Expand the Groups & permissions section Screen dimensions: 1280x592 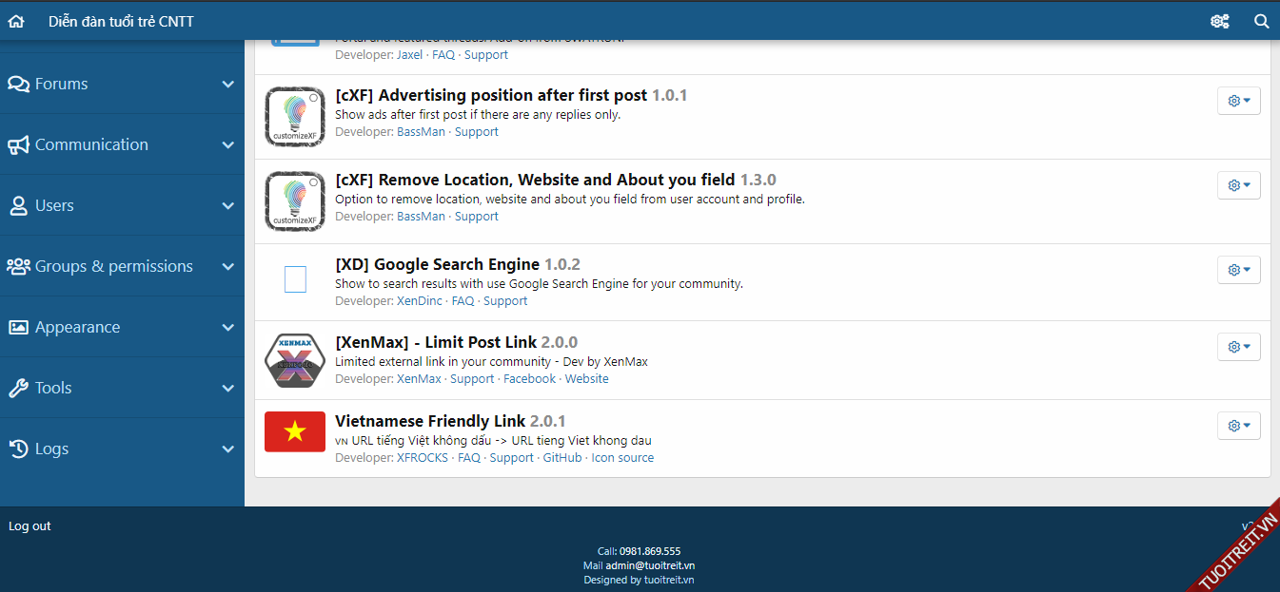tap(227, 266)
